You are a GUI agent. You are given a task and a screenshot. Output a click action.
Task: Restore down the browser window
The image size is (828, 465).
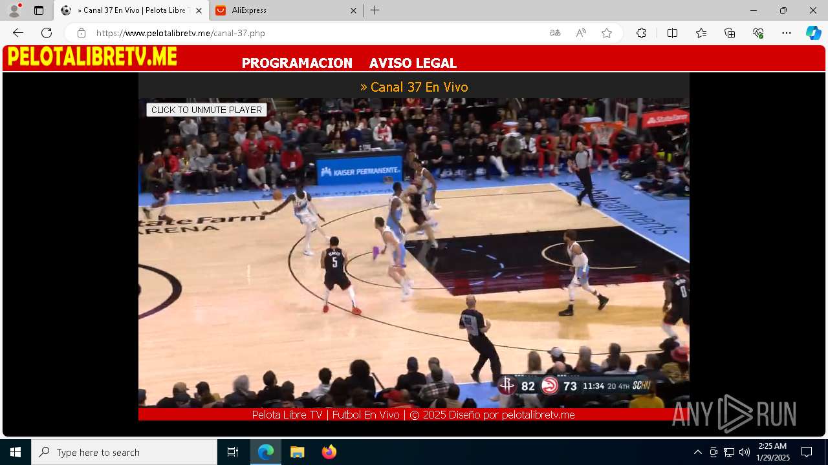pyautogui.click(x=783, y=10)
